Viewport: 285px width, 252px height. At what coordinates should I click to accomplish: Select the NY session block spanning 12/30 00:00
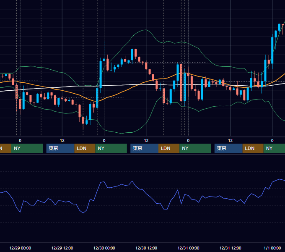pos(111,148)
